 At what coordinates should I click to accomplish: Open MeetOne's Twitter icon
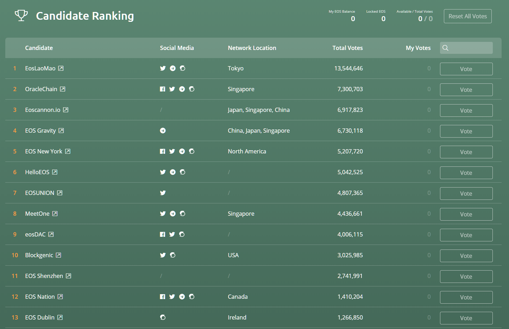point(163,214)
